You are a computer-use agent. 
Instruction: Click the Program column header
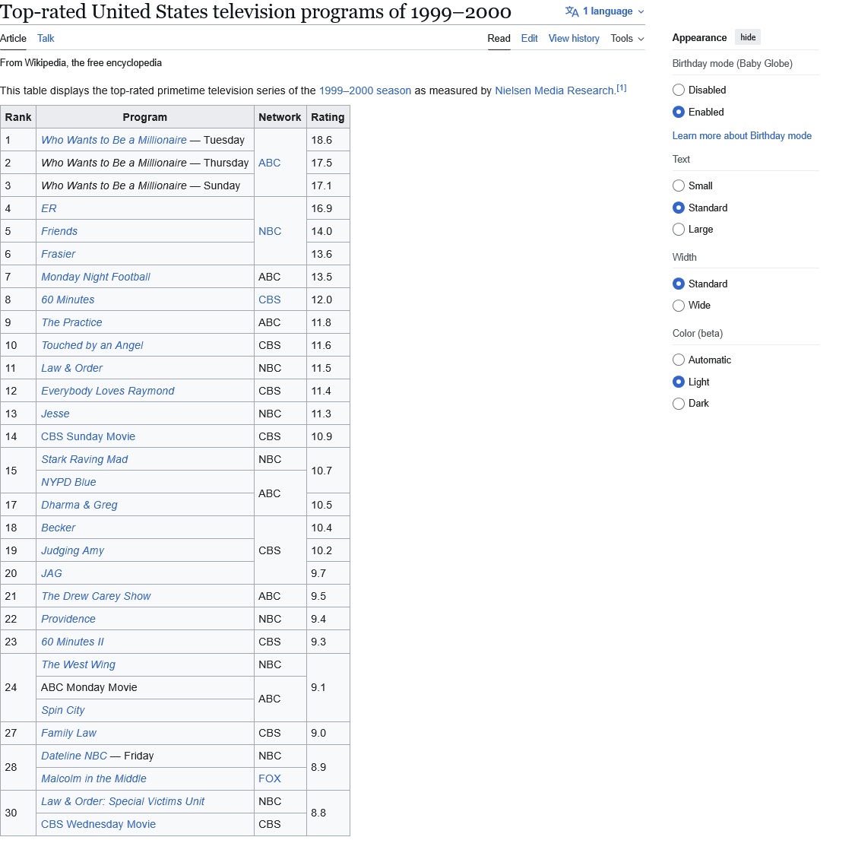pos(144,117)
